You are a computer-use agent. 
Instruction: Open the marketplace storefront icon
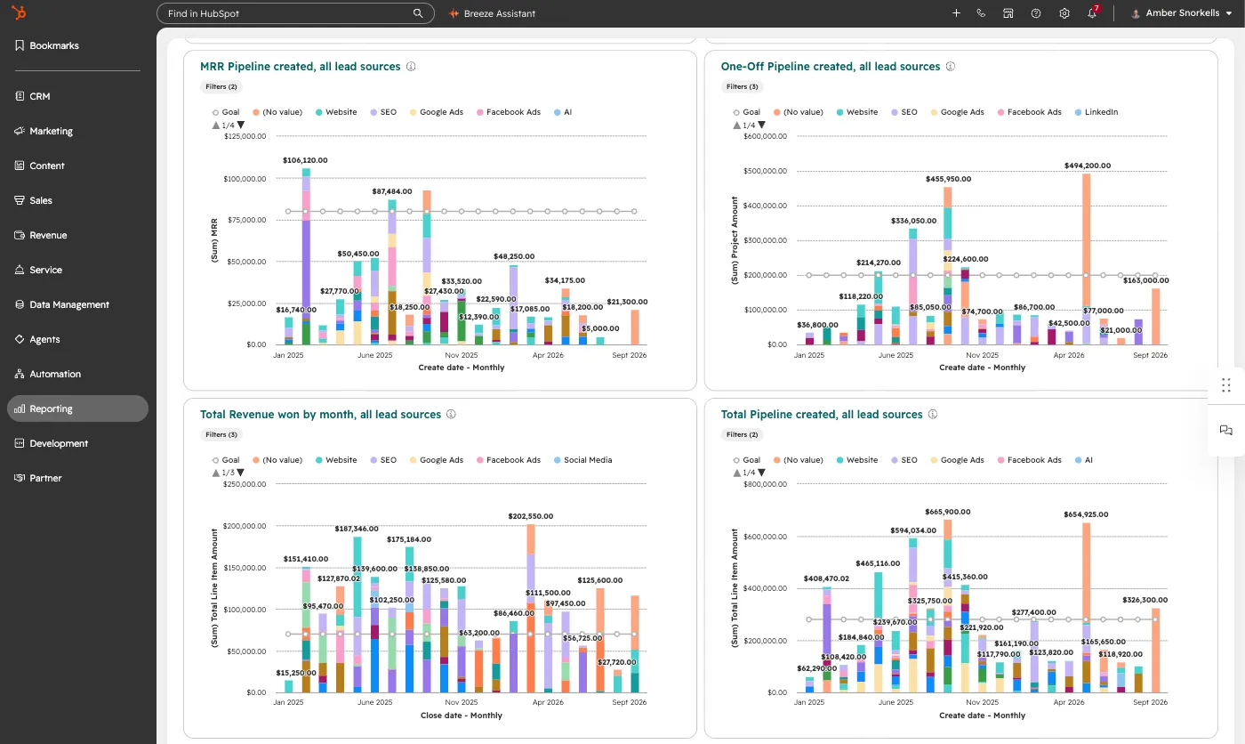pos(1008,13)
